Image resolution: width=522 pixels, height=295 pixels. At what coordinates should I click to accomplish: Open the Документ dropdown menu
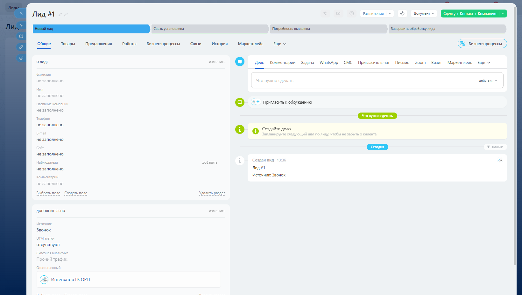click(424, 13)
